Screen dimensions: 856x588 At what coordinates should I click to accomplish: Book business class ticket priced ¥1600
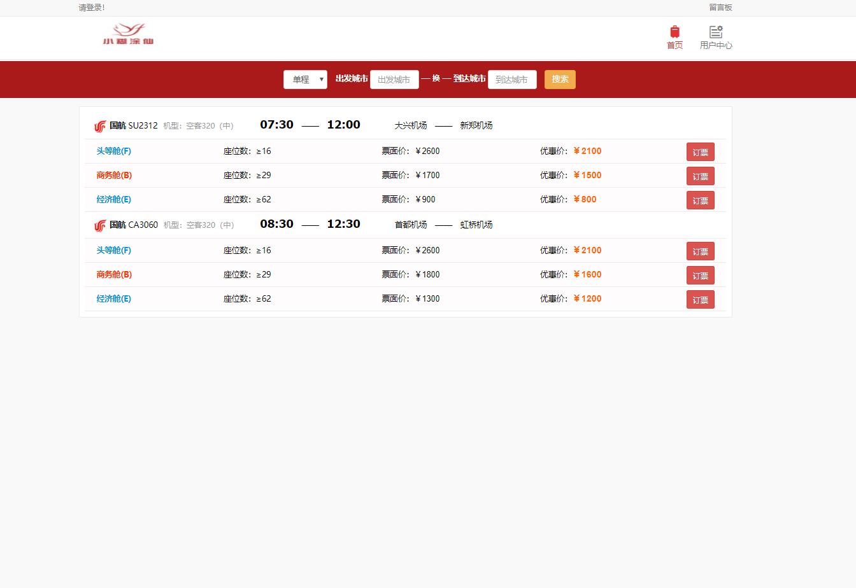coord(700,276)
